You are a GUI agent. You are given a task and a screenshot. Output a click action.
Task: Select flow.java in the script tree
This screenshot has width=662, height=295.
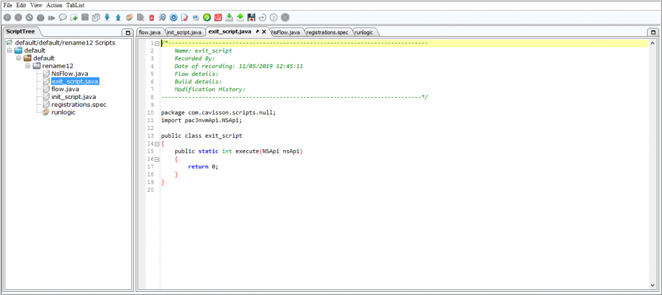[x=65, y=89]
